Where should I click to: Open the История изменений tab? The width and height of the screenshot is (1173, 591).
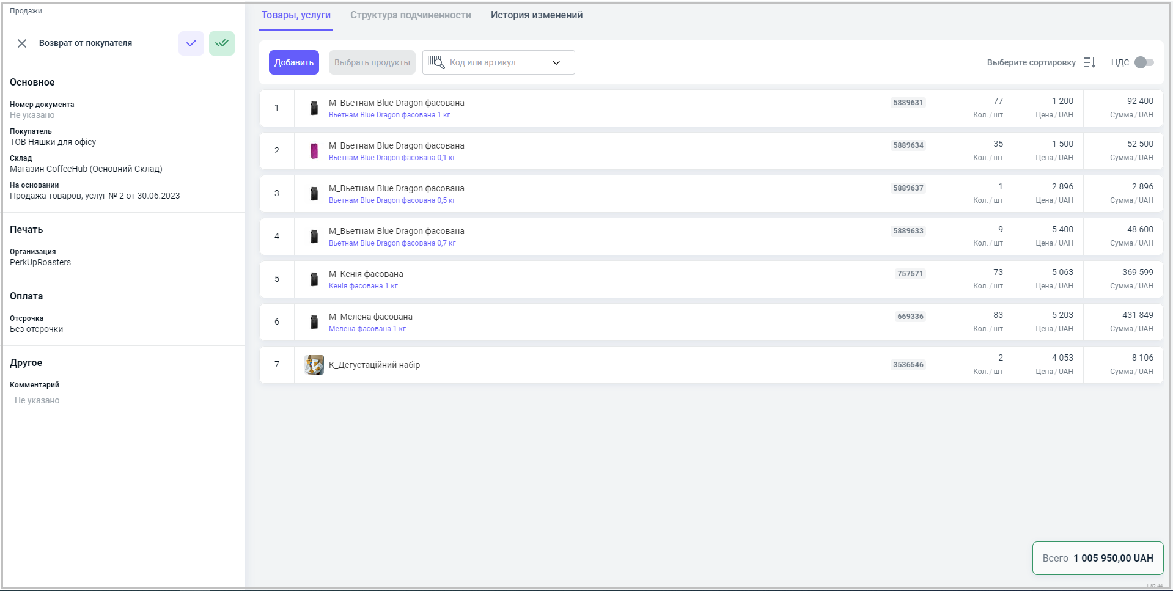pos(536,15)
